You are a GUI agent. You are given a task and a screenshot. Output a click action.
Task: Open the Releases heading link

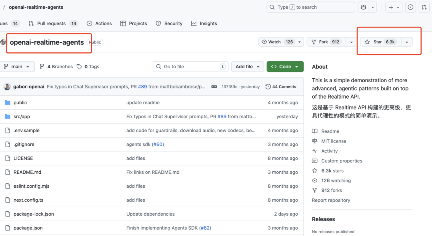324,219
